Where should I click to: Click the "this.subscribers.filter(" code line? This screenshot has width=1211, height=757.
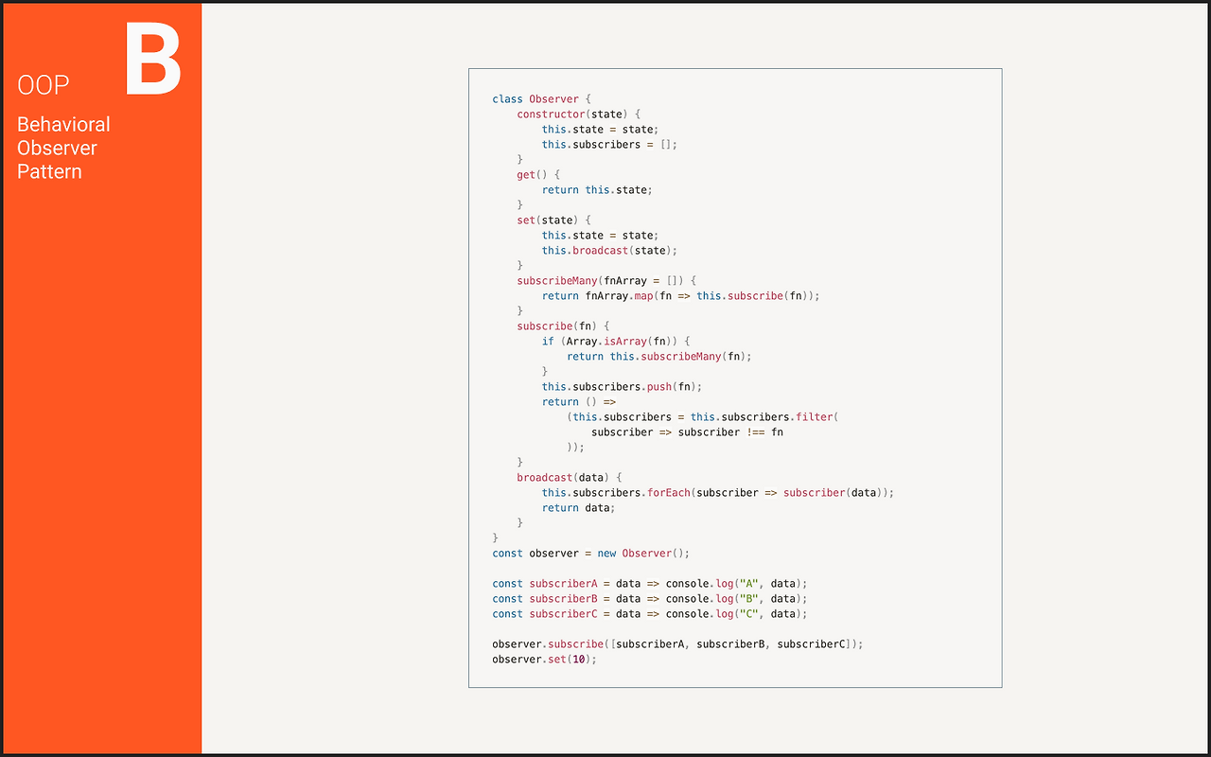pos(703,417)
